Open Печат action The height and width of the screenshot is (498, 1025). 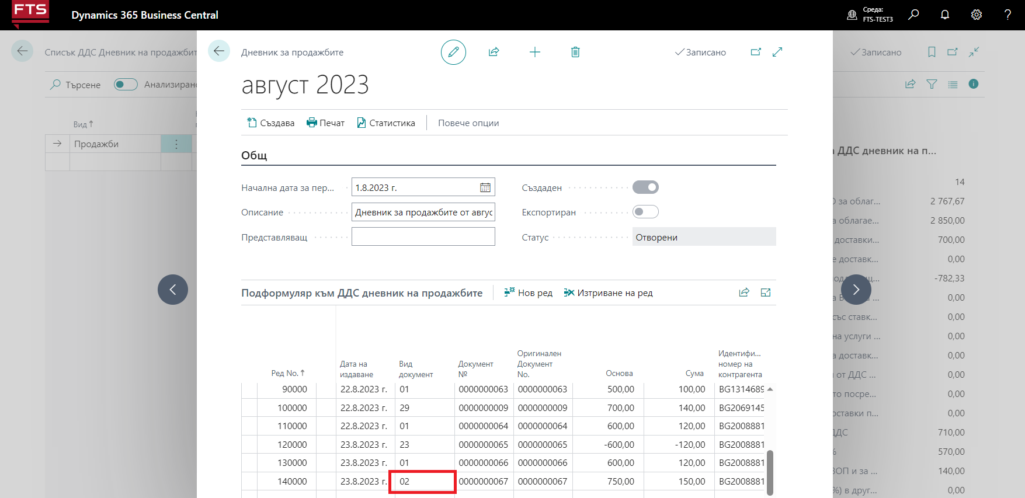click(326, 123)
